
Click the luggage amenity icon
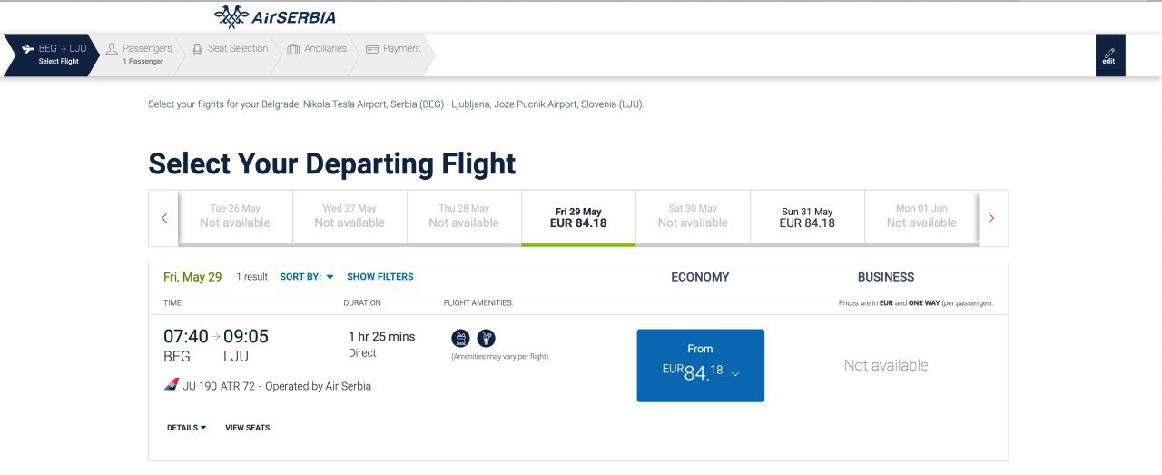461,338
